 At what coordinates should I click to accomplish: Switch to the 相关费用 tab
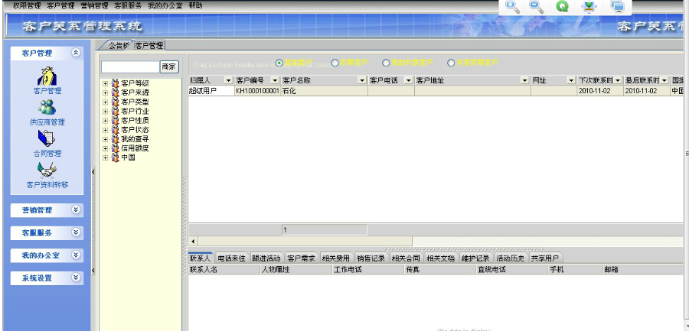[x=336, y=258]
